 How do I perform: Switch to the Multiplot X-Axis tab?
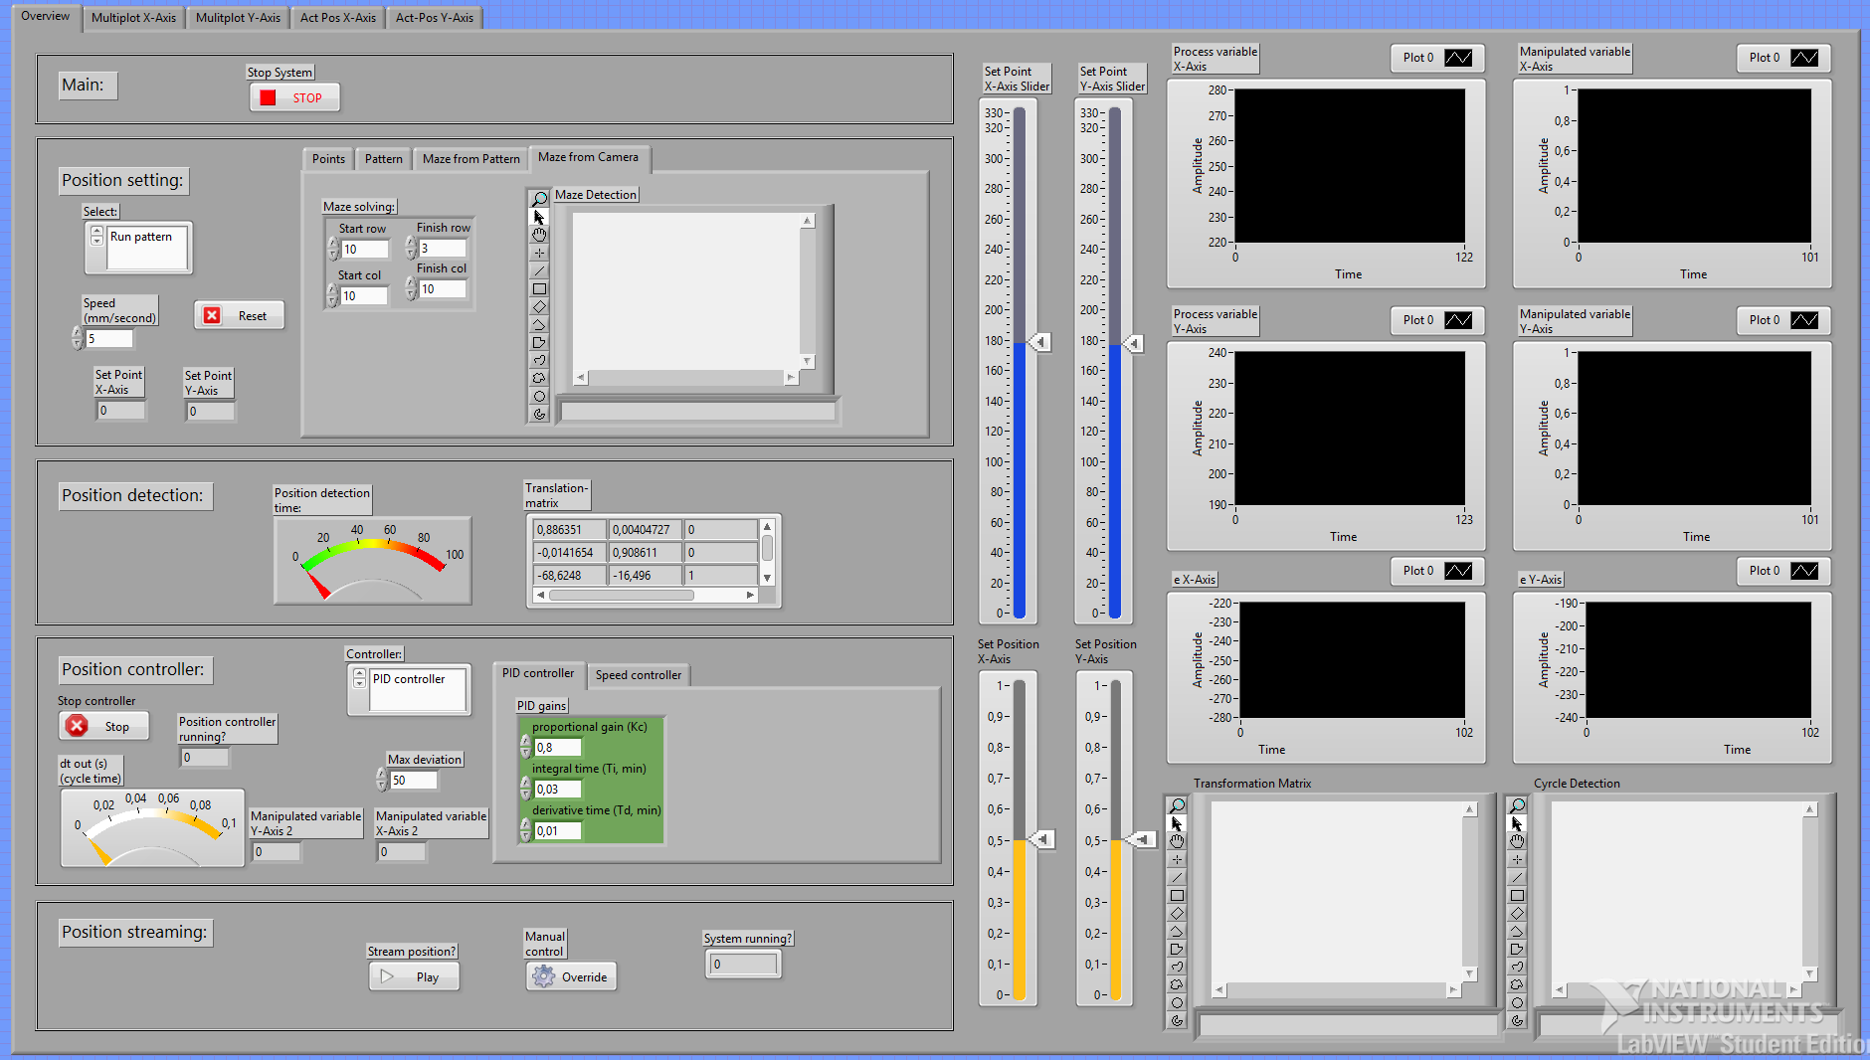coord(133,18)
